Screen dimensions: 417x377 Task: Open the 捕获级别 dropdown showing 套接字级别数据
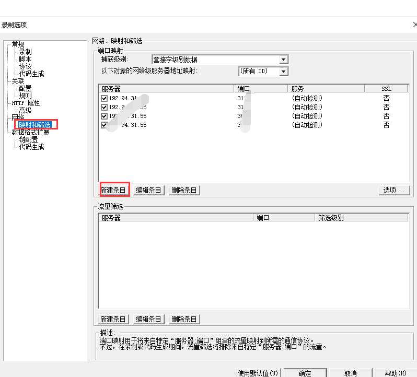point(220,60)
